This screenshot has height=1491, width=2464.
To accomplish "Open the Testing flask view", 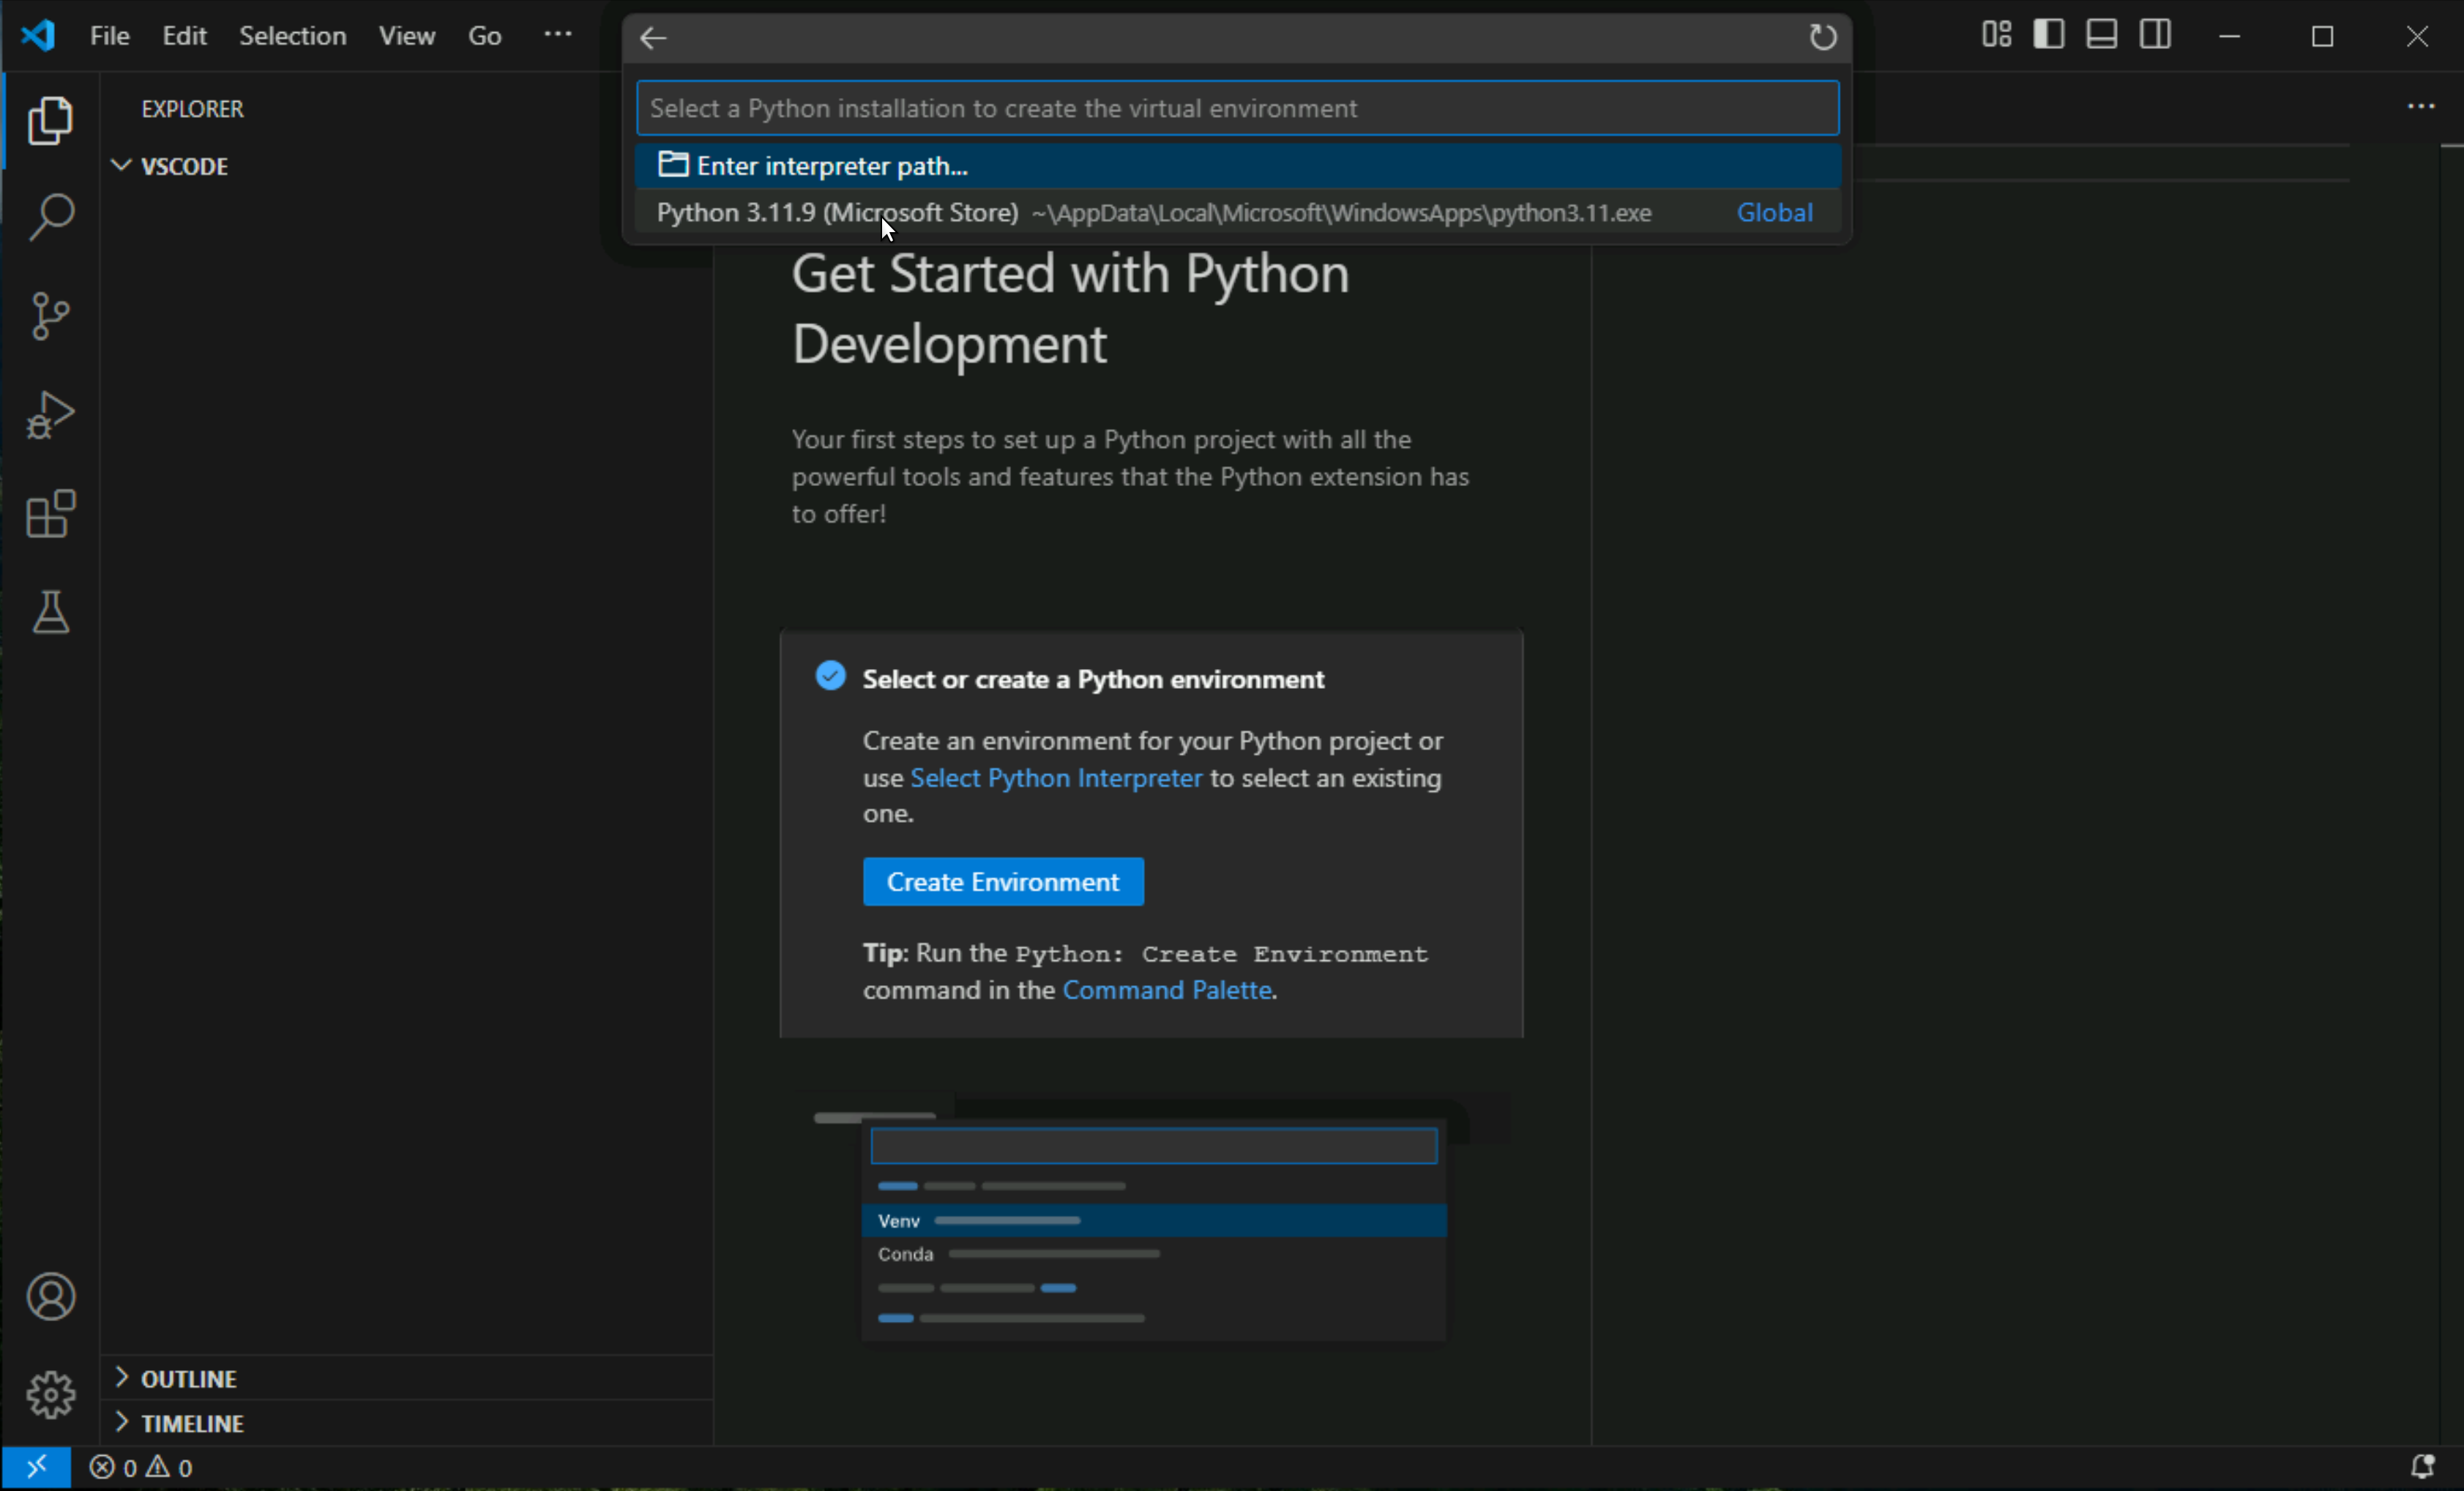I will tap(51, 612).
